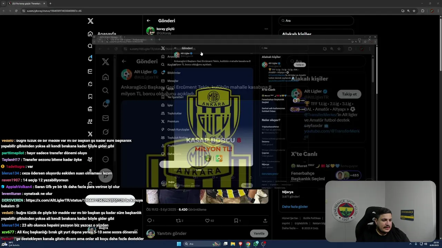Image resolution: width=442 pixels, height=248 pixels.
Task: Open the Chrome three-dot menu
Action: point(438,11)
